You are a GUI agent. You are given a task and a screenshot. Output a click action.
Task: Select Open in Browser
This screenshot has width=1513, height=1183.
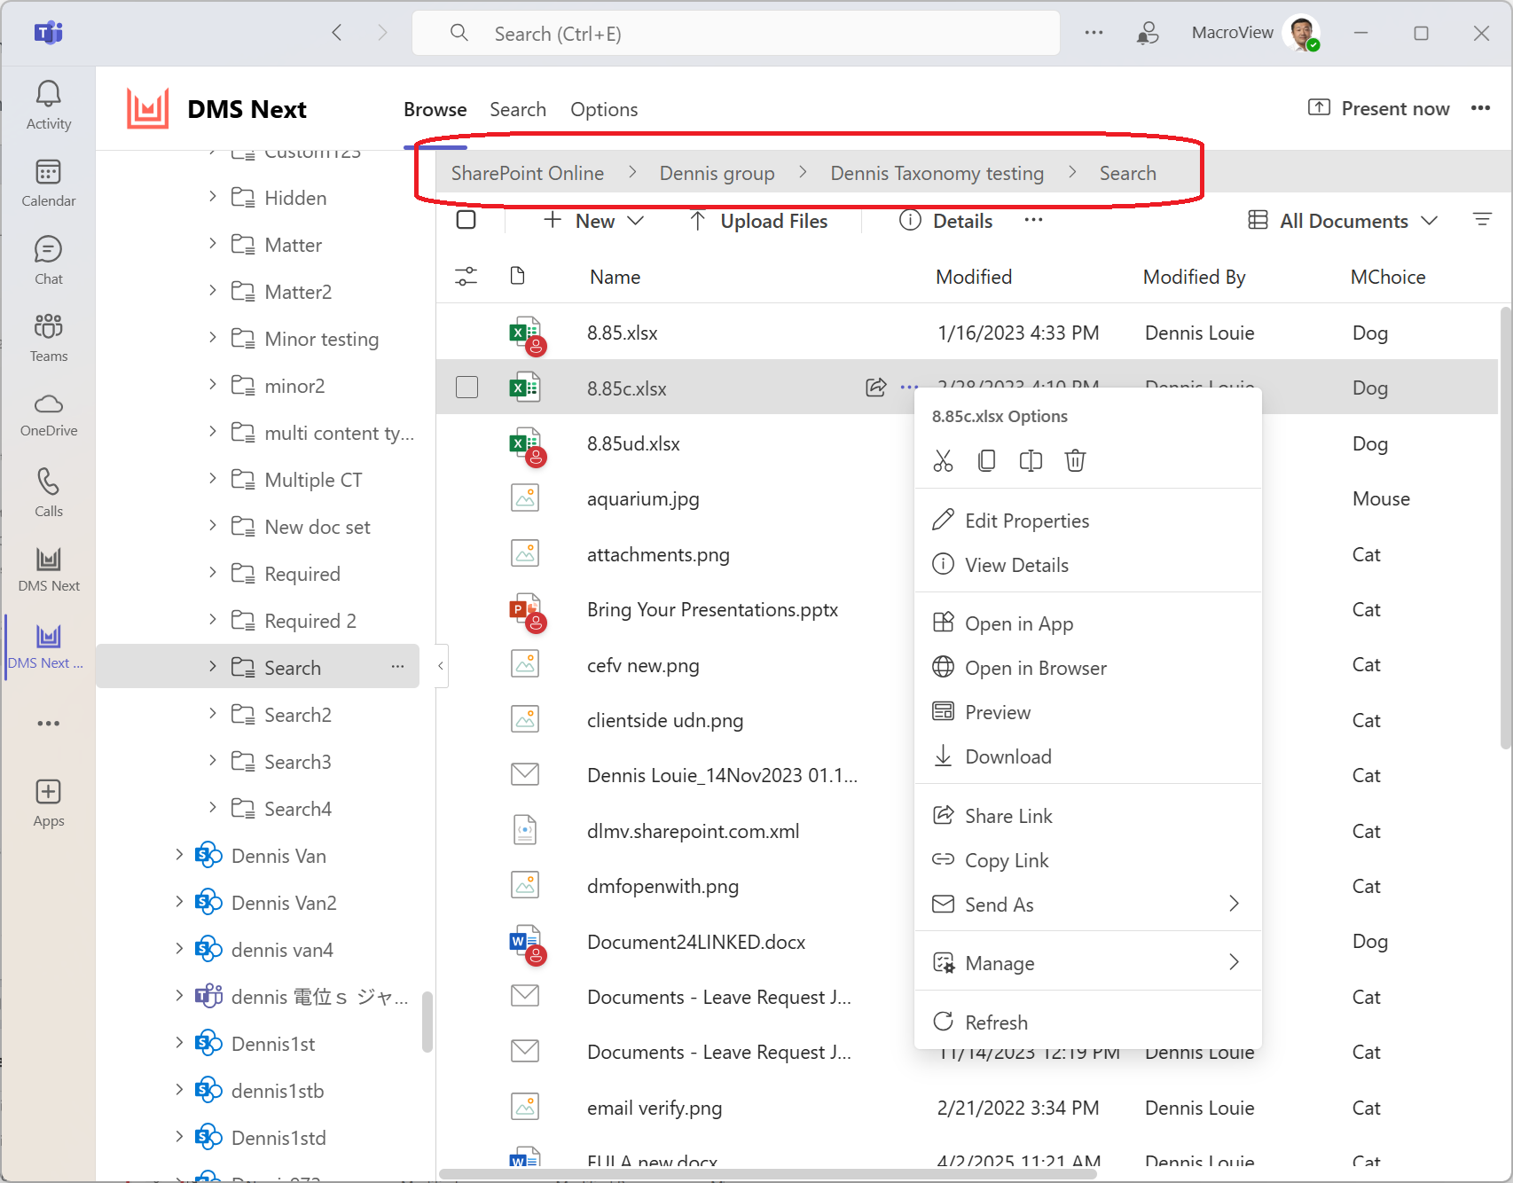click(x=1087, y=668)
